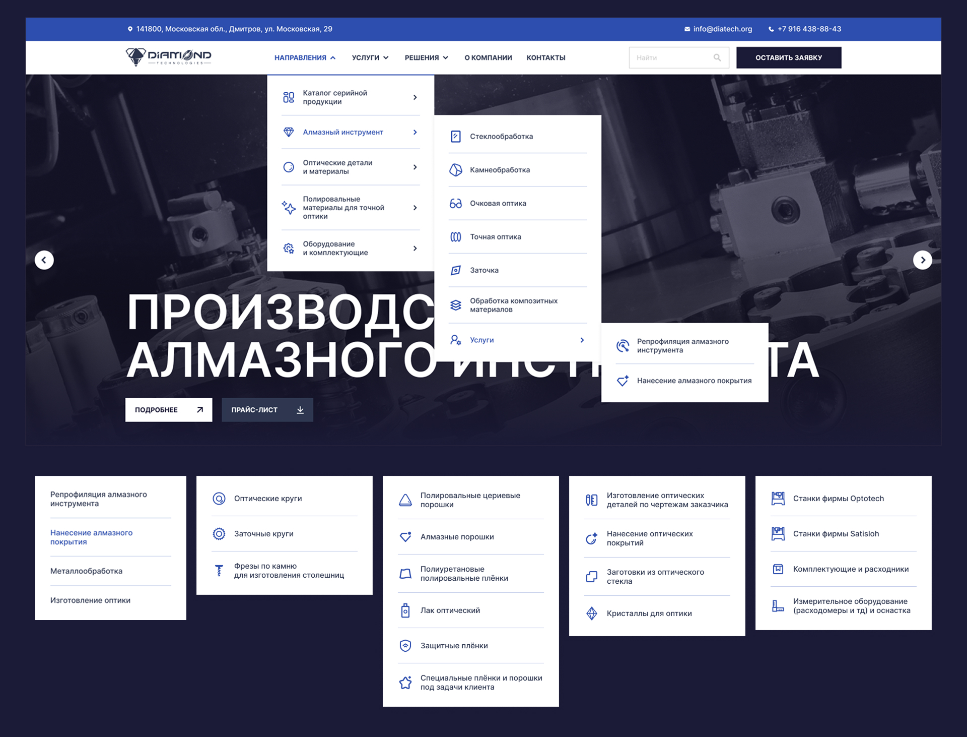Click the layers icon for composite materials

[455, 305]
